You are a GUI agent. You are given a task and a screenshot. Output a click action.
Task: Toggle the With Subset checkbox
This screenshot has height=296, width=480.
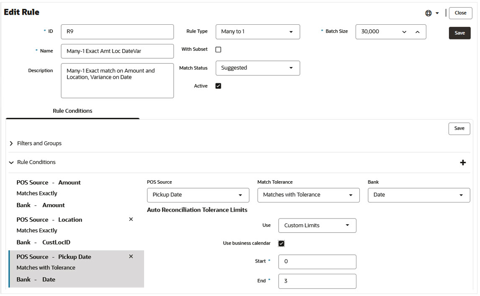218,49
